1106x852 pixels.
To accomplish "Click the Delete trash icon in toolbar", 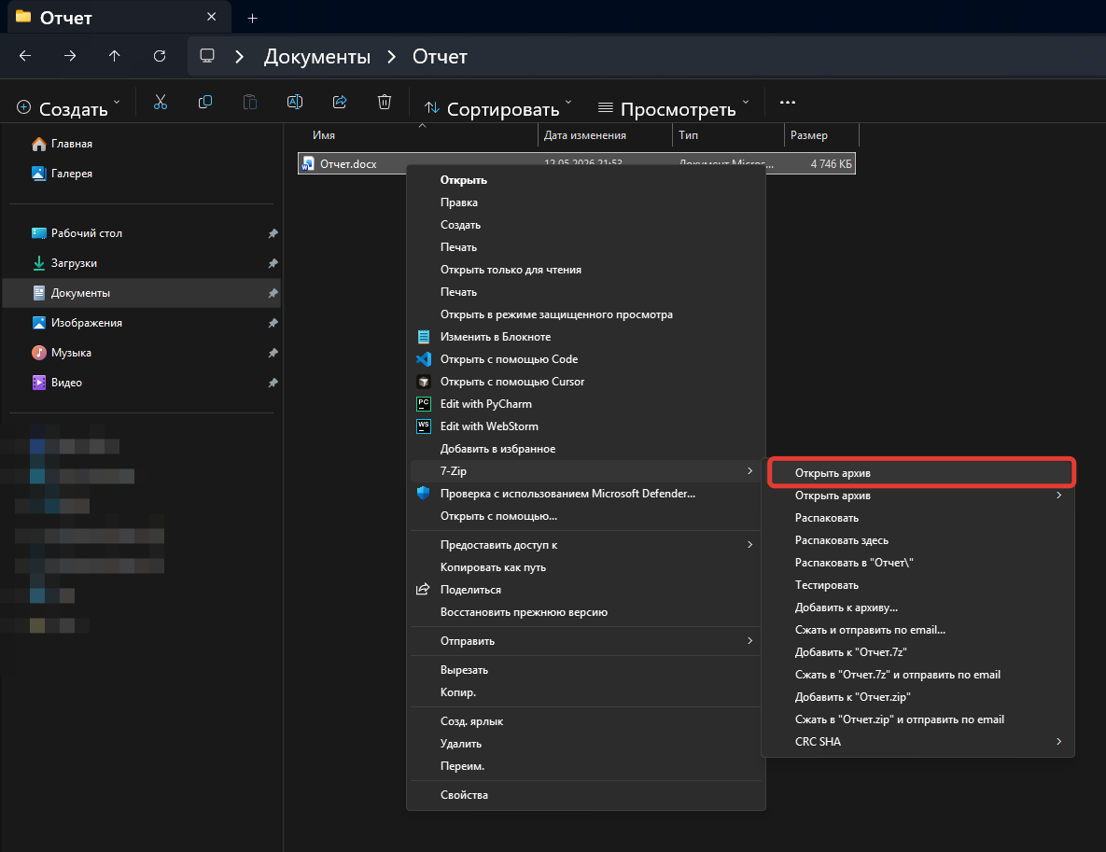I will (x=385, y=103).
